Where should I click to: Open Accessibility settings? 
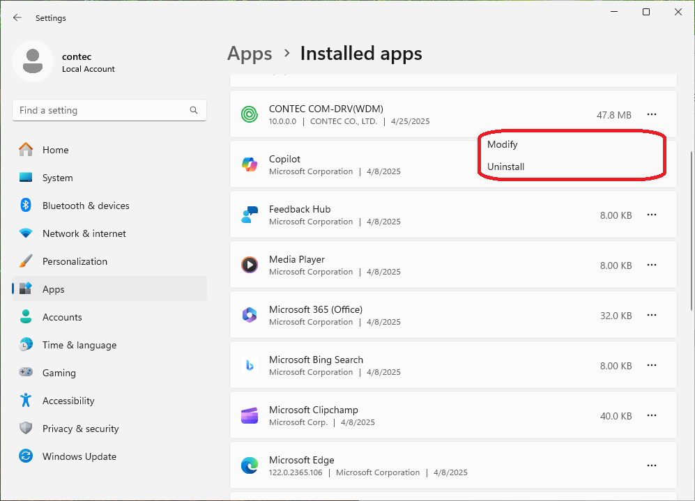point(109,401)
